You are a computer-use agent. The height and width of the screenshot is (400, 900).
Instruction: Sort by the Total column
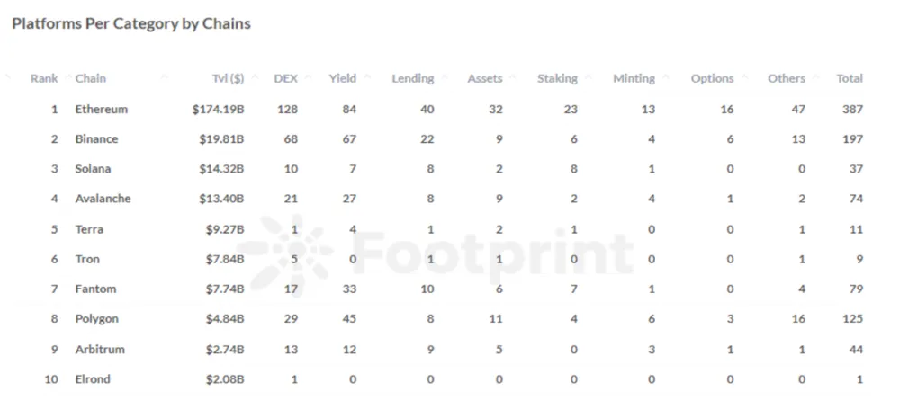tap(850, 78)
